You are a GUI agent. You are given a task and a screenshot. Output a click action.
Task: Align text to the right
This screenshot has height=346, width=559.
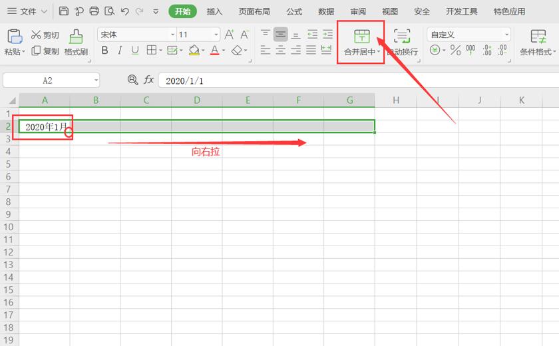(x=295, y=50)
